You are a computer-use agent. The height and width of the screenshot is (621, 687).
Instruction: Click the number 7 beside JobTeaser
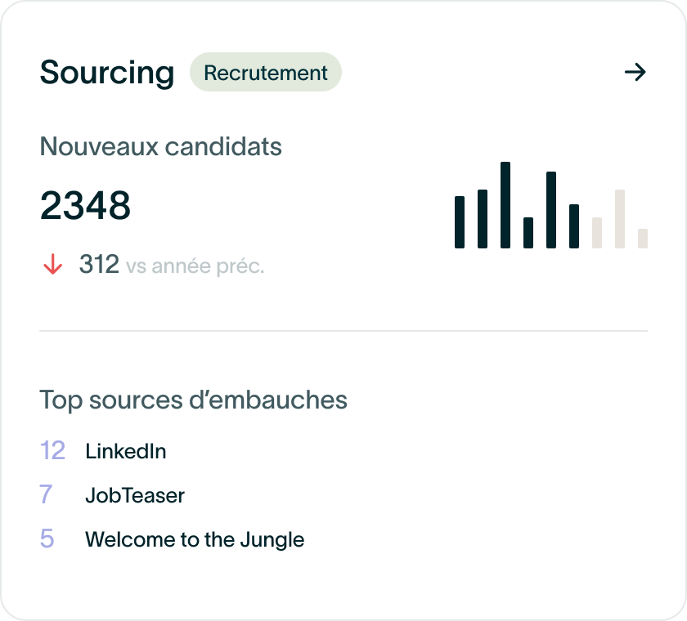pyautogui.click(x=46, y=494)
